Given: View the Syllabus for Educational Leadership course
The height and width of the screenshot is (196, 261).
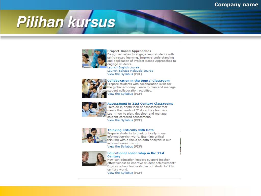Looking at the screenshot, I should [x=120, y=173].
